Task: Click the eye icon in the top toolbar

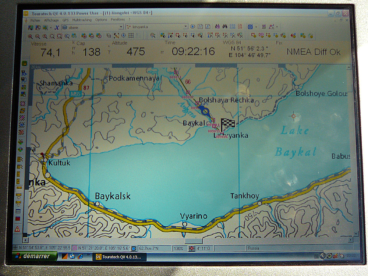Action: click(x=193, y=26)
